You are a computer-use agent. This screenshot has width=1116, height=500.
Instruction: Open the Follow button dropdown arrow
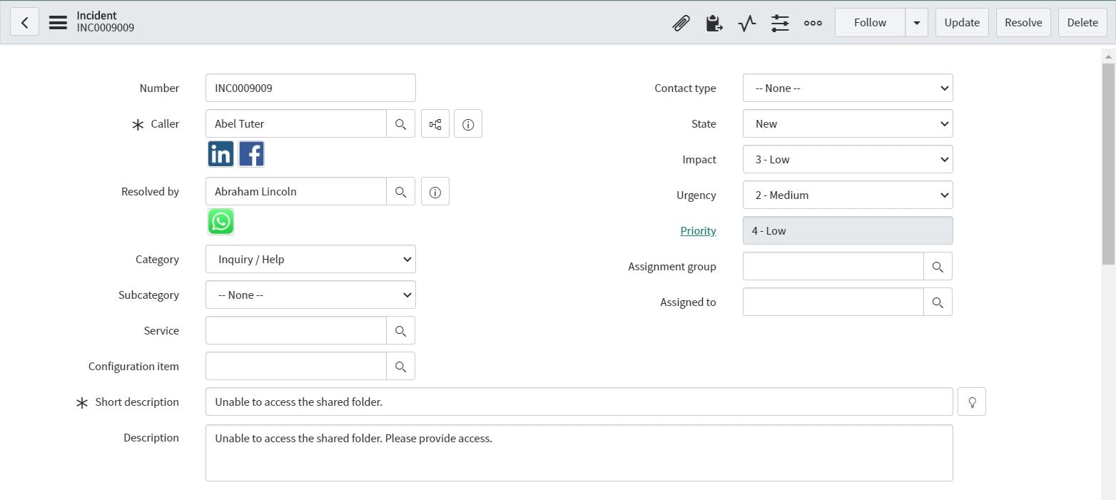click(916, 23)
